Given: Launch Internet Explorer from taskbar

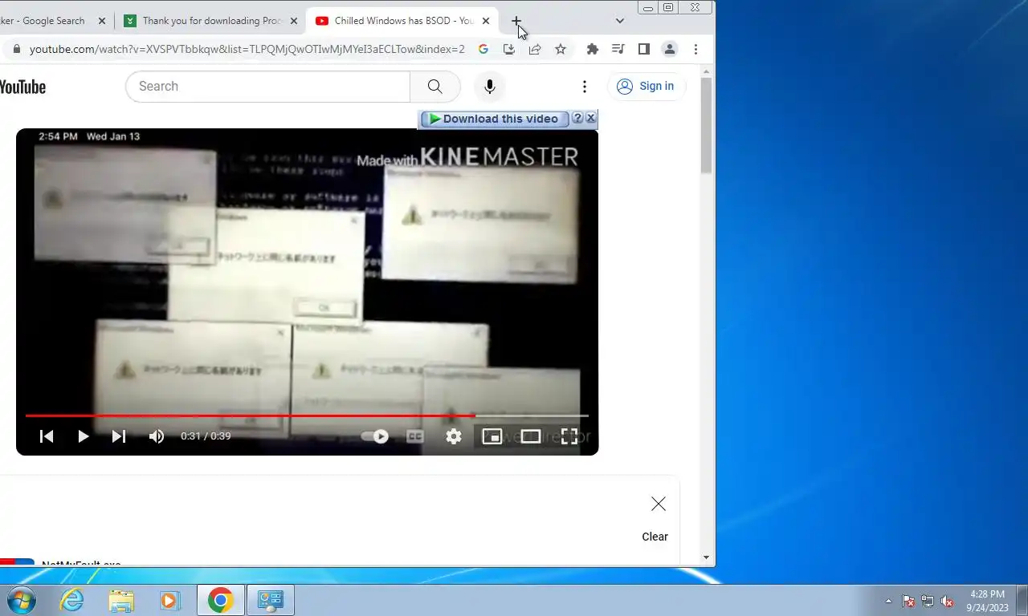Looking at the screenshot, I should 72,600.
